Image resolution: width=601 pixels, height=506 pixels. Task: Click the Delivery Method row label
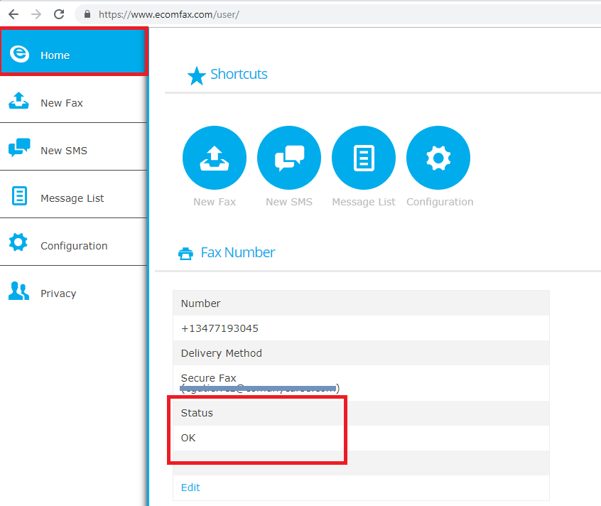point(222,353)
